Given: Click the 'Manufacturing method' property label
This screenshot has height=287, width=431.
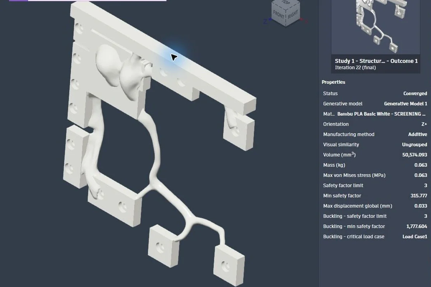Looking at the screenshot, I should pyautogui.click(x=349, y=135).
